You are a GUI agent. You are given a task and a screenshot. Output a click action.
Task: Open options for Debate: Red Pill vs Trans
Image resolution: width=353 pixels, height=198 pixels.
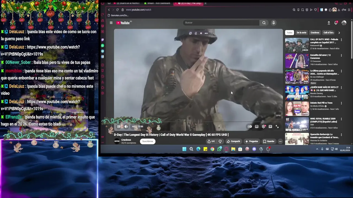(341, 103)
